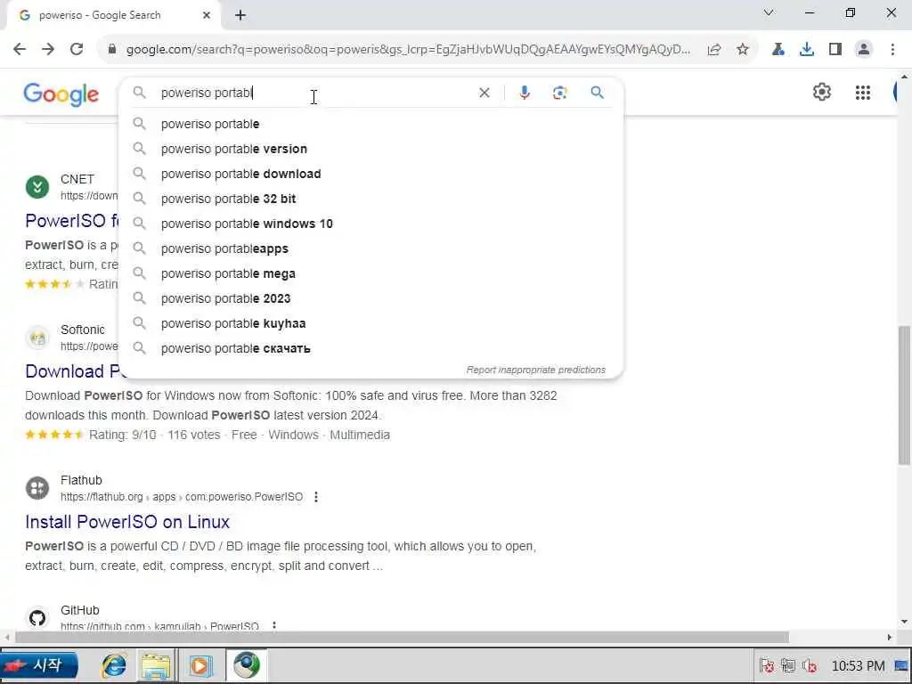Click the Flathub site name
Image resolution: width=912 pixels, height=684 pixels.
81,480
